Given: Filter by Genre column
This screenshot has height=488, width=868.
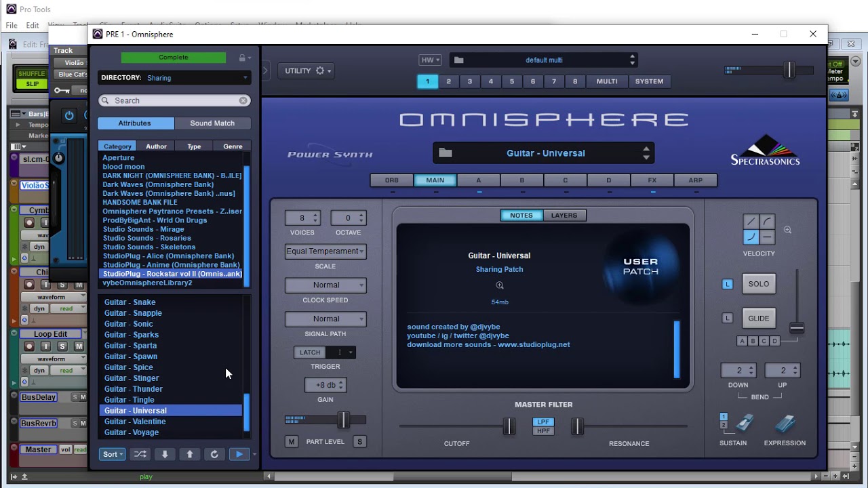Looking at the screenshot, I should coord(233,146).
